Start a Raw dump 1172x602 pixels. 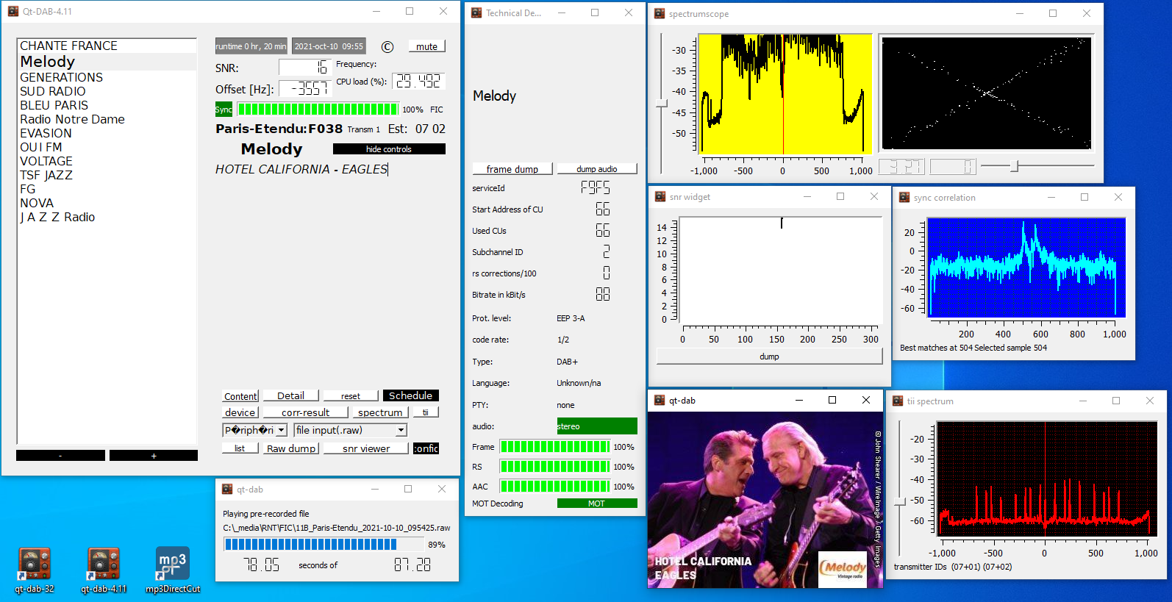click(291, 448)
